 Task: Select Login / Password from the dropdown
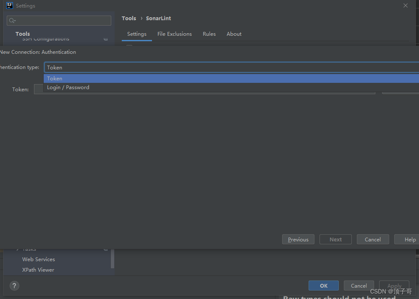tap(68, 87)
